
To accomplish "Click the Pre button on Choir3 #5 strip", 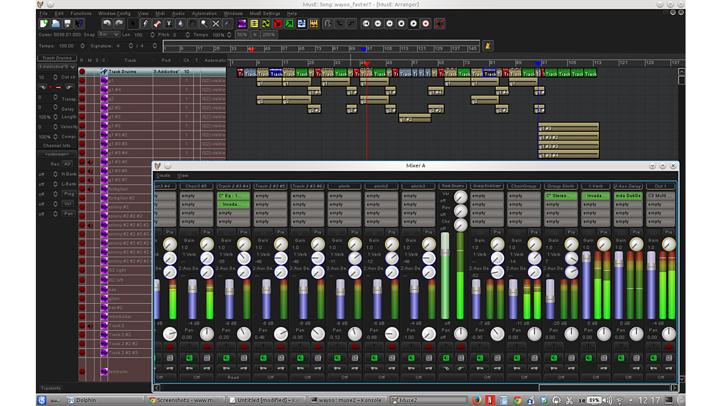I will pyautogui.click(x=207, y=232).
